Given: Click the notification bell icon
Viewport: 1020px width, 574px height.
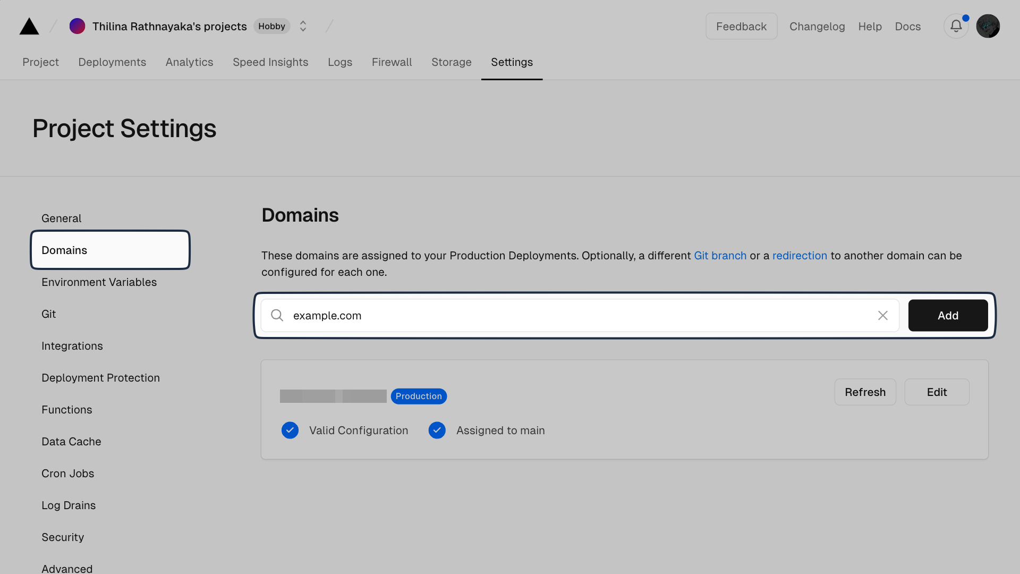Looking at the screenshot, I should pos(956,26).
